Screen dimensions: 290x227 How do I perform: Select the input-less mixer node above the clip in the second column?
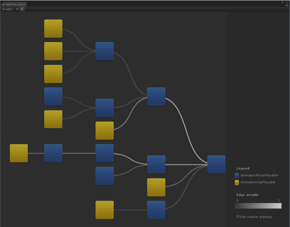coord(53,97)
